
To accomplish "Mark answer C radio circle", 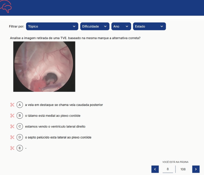I will coord(20,126).
